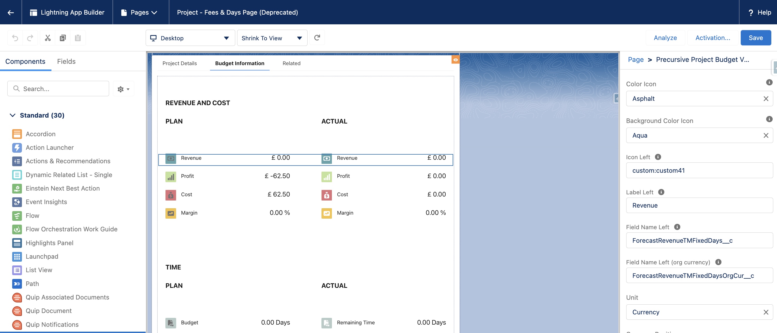This screenshot has height=333, width=777.
Task: Click the refresh canvas icon
Action: 317,38
